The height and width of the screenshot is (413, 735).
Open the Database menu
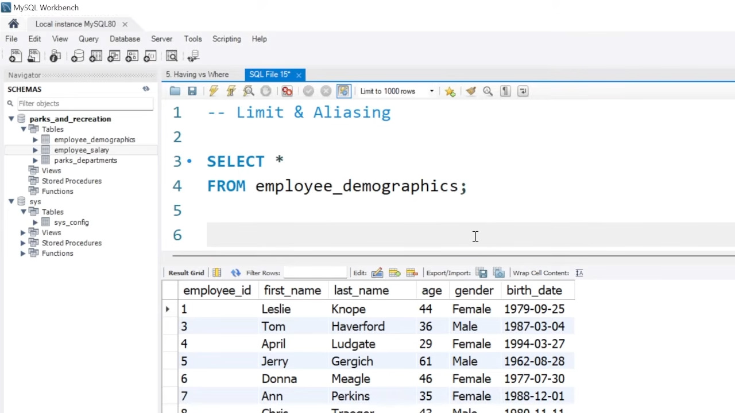pyautogui.click(x=125, y=39)
